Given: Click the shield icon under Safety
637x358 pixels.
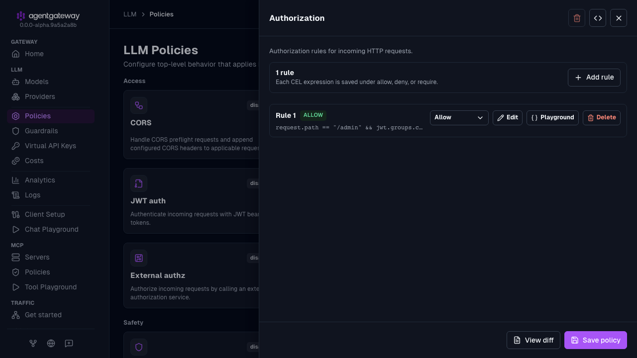Looking at the screenshot, I should coord(139,347).
